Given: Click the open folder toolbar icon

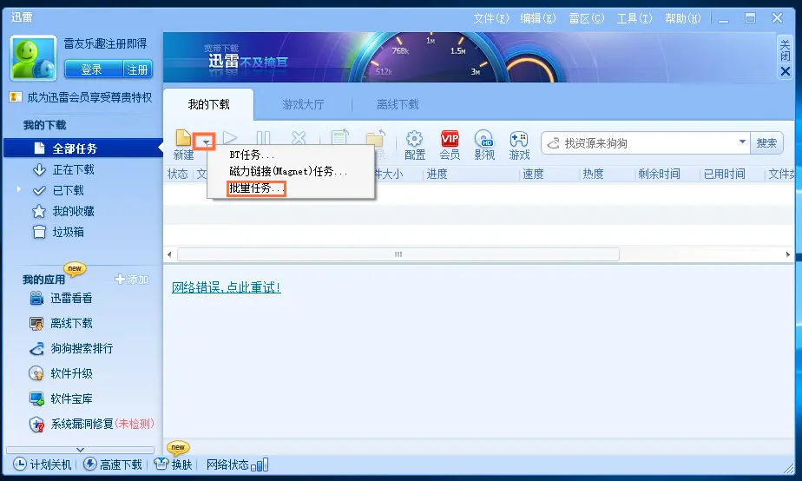Looking at the screenshot, I should click(x=376, y=139).
